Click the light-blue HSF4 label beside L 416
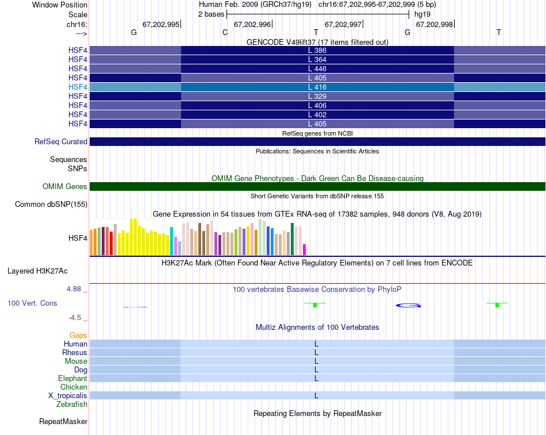This screenshot has width=546, height=435. coord(78,87)
